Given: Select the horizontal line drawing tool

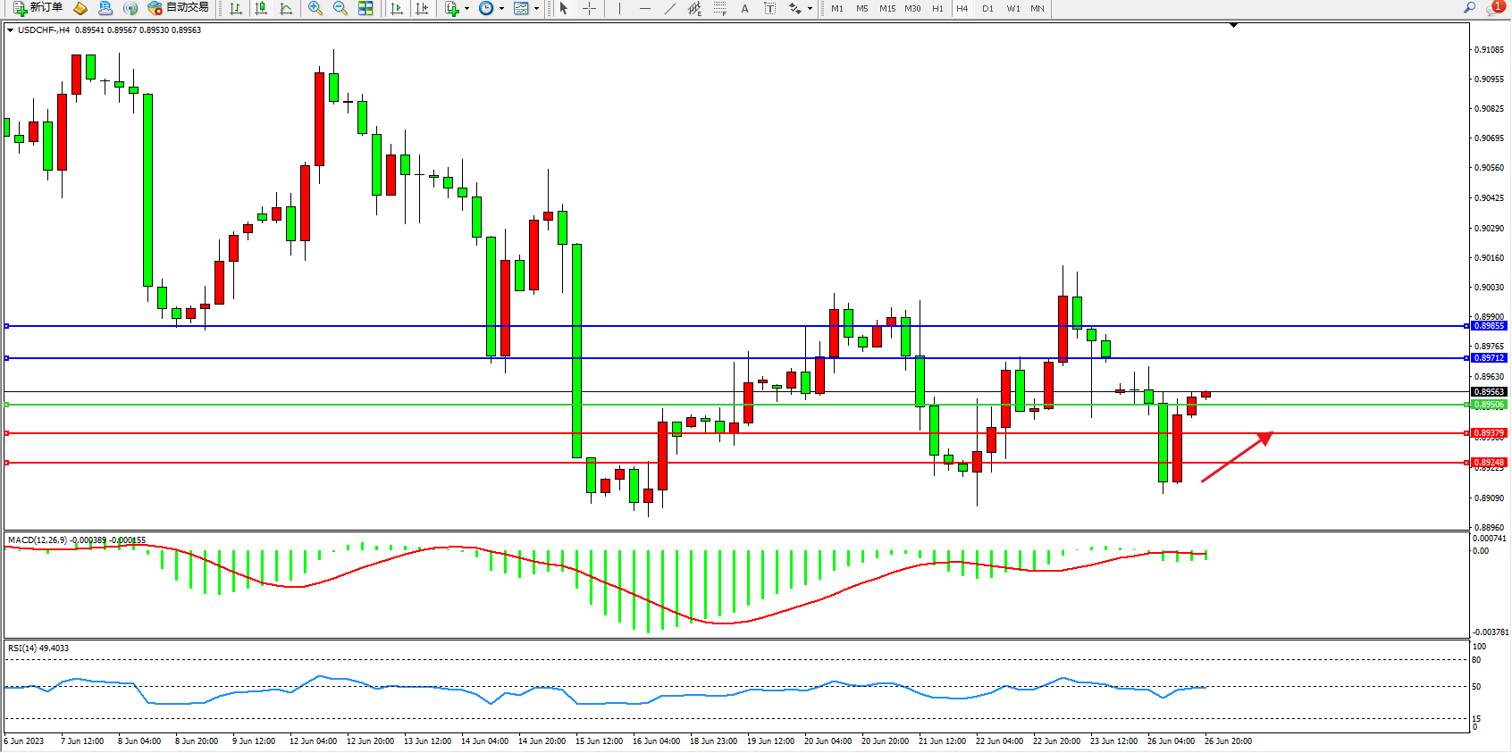Looking at the screenshot, I should 645,9.
